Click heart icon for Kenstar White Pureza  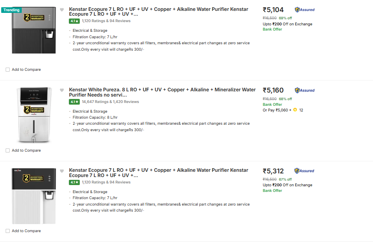(x=62, y=90)
